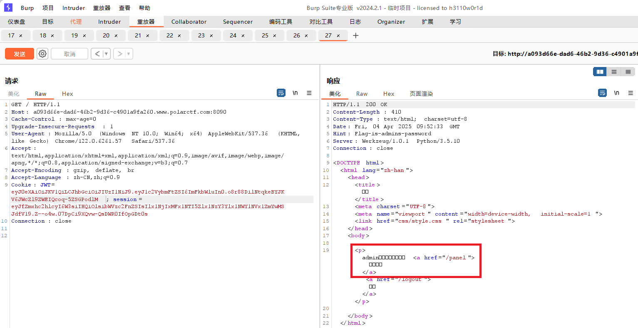Close Repeater tab 18
638x328 pixels.
pos(52,36)
